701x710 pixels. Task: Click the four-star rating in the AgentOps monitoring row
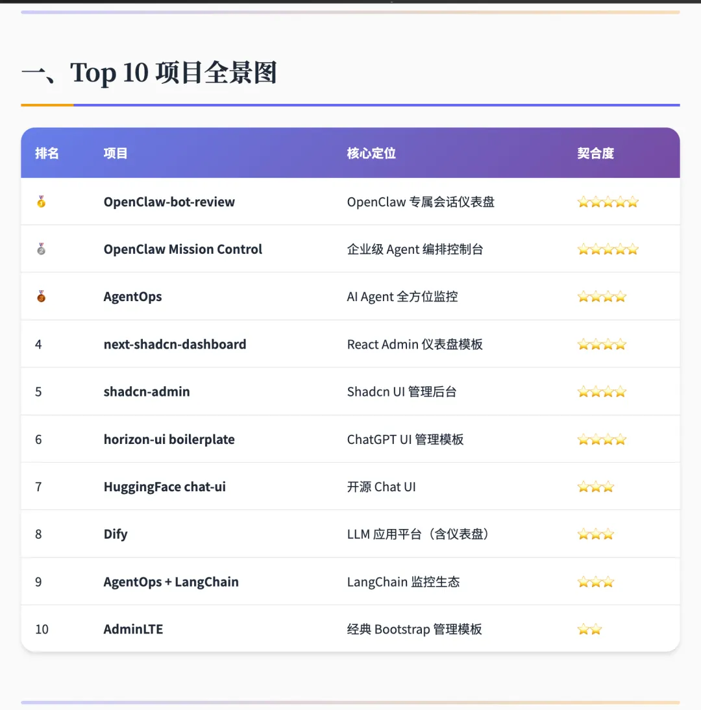click(602, 297)
